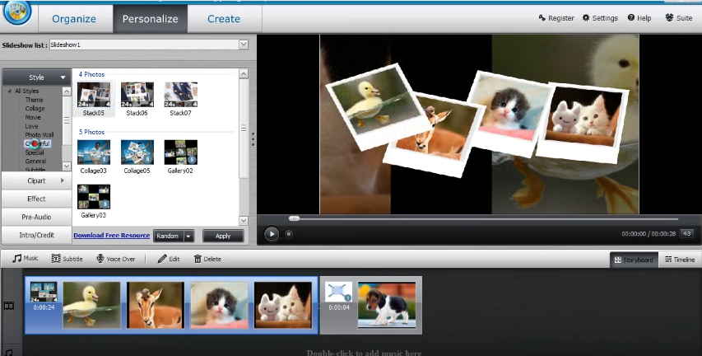The image size is (702, 356).
Task: Choose the Stack05 style thumbnail
Action: 94,95
